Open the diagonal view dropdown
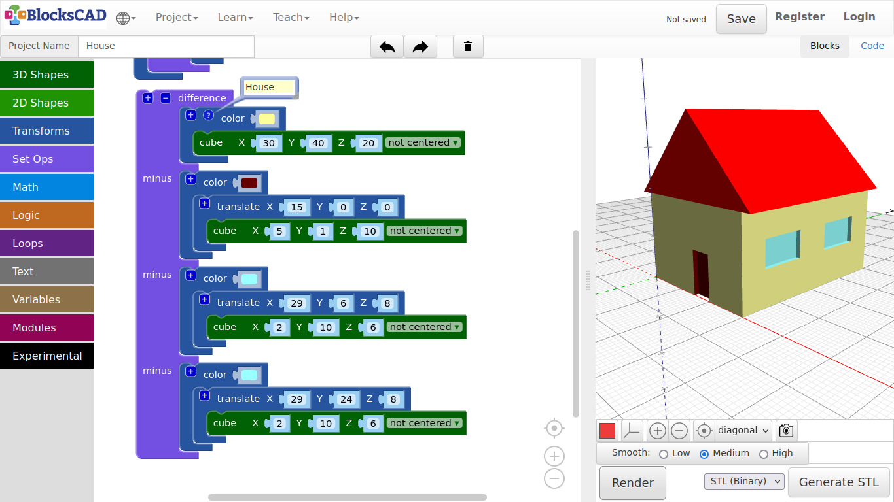The image size is (894, 502). click(x=743, y=431)
